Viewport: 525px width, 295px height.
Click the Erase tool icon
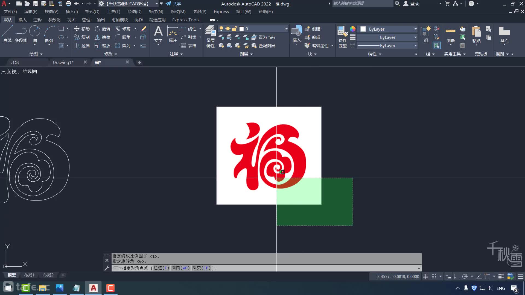(143, 29)
